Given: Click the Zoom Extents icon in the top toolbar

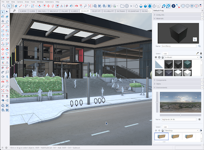Looking at the screenshot, I should [90, 6].
